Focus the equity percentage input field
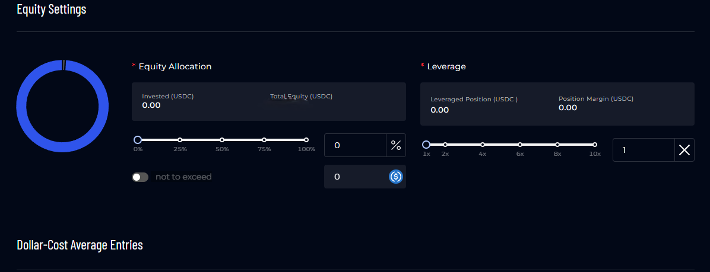Viewport: 710px width, 272px height. tap(356, 145)
